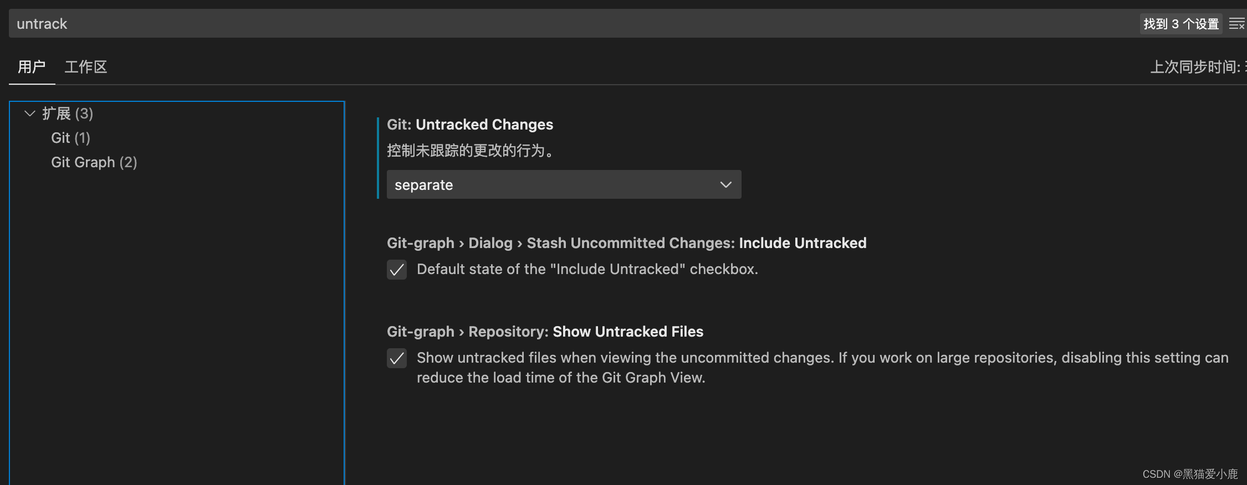Open the Git: Untracked Changes dropdown
Image resolution: width=1247 pixels, height=485 pixels.
563,184
